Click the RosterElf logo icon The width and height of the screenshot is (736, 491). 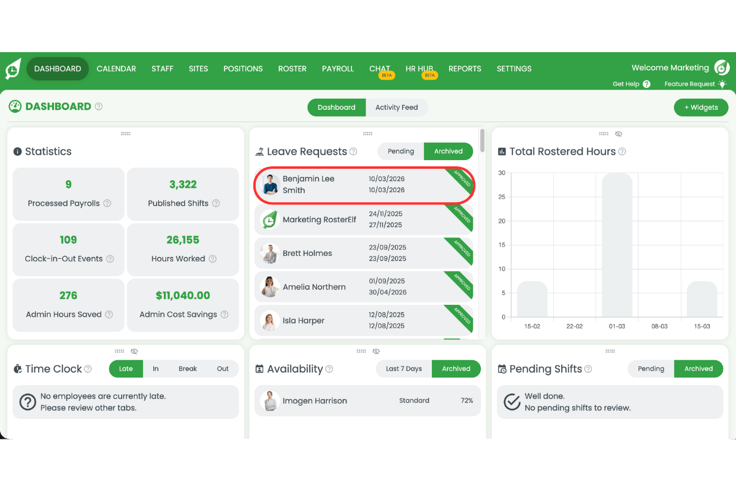tap(13, 69)
